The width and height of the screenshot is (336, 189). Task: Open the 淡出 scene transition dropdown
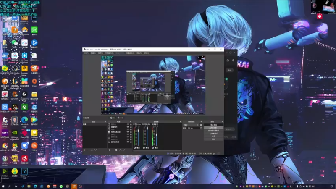[x=191, y=125]
